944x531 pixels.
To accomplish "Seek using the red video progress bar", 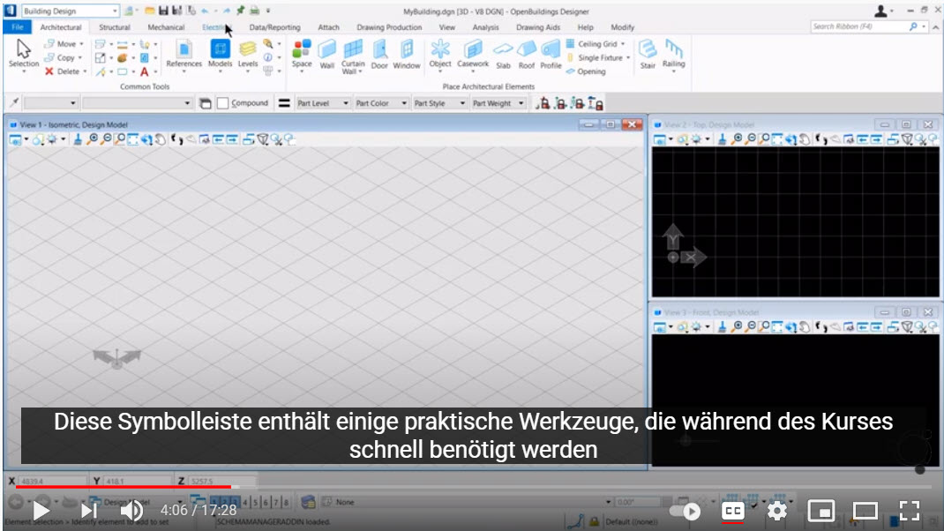I will (124, 486).
